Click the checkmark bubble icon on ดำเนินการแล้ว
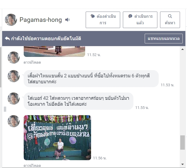 point(130,16)
